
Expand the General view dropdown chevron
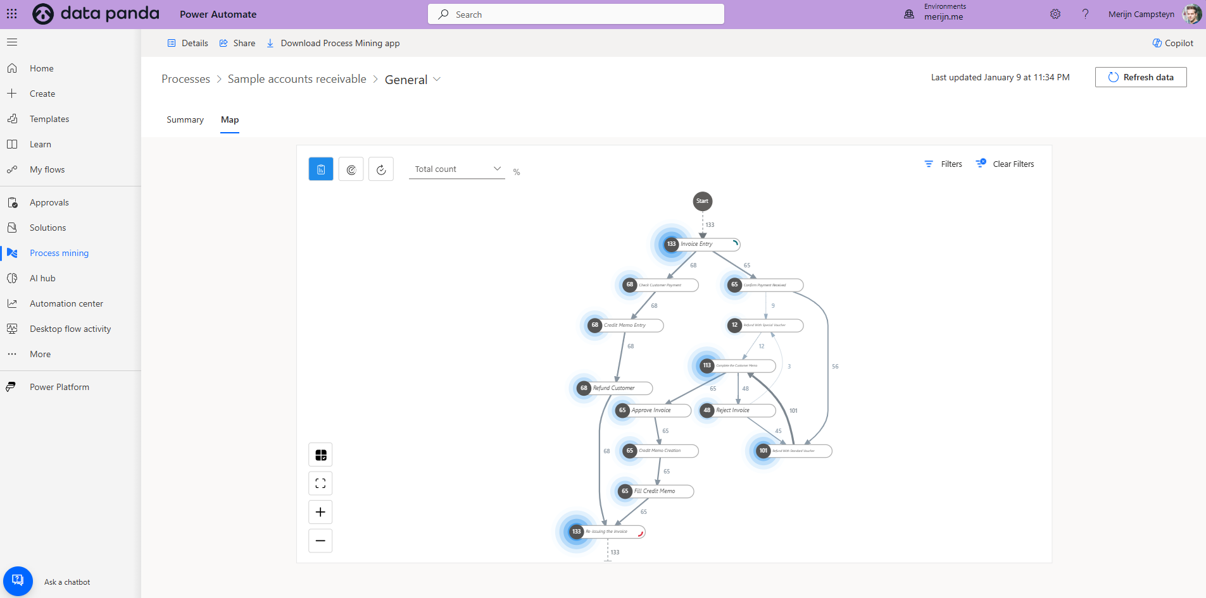(x=437, y=80)
